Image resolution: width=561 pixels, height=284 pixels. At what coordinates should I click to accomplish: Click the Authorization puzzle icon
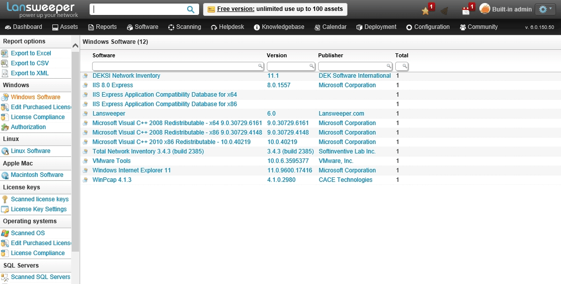(4, 127)
